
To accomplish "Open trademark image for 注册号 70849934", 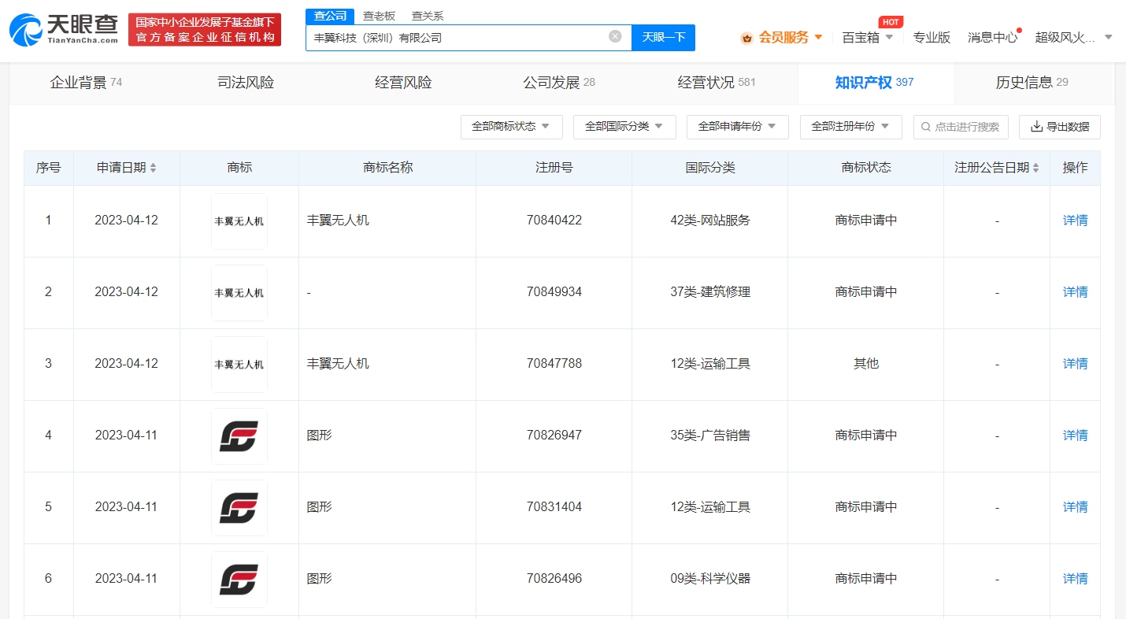I will pyautogui.click(x=239, y=293).
